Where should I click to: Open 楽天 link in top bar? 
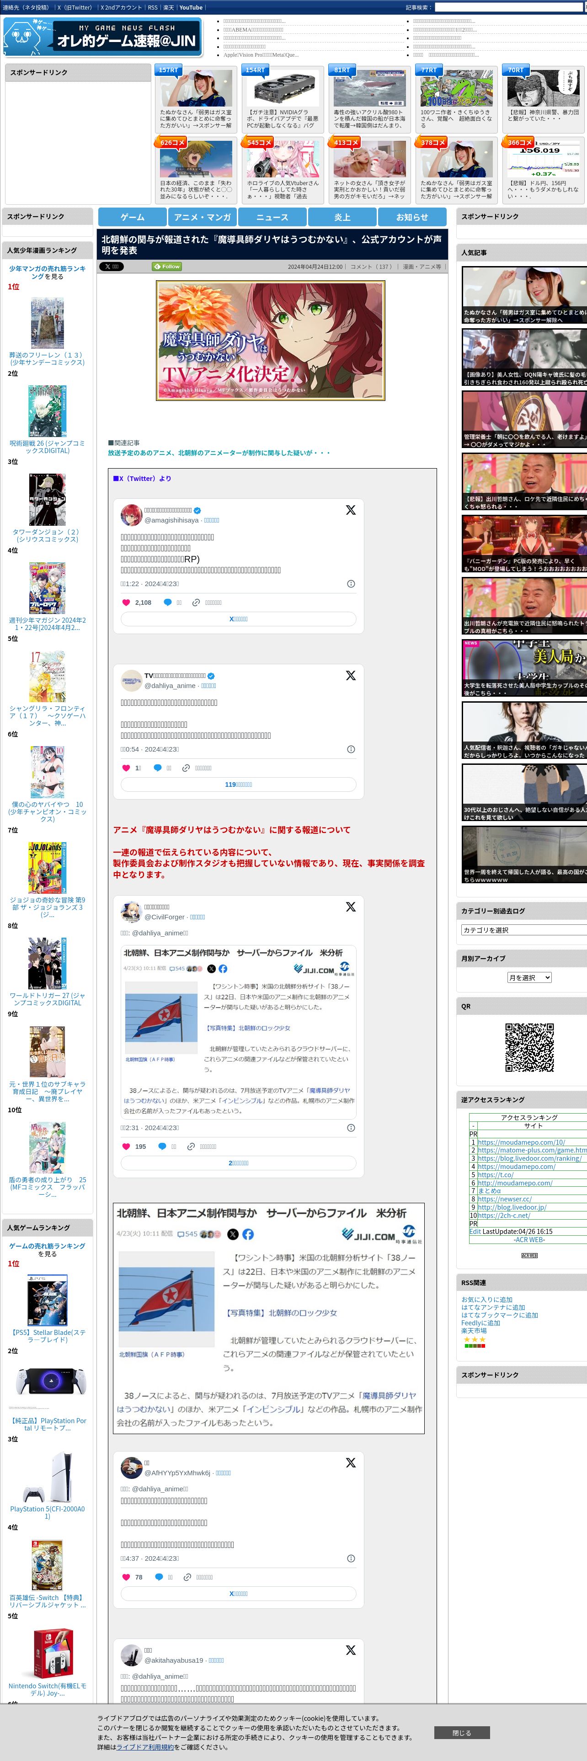[168, 7]
